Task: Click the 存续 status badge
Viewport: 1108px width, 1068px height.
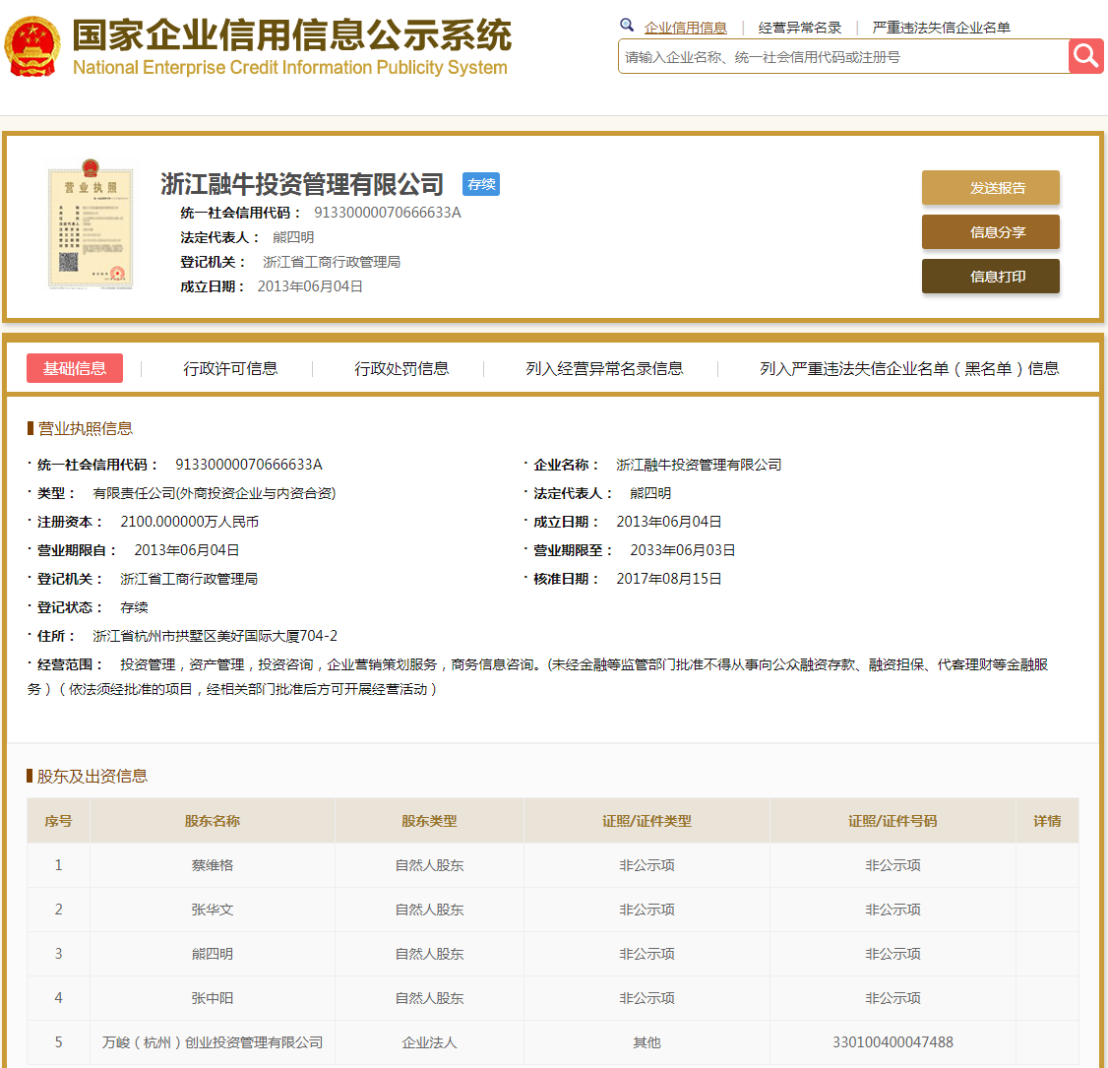Action: coord(480,184)
